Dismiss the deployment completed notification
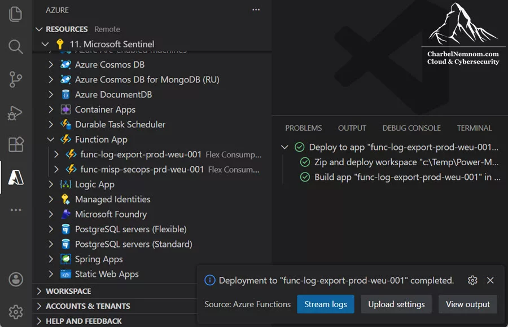This screenshot has width=508, height=327. (491, 280)
